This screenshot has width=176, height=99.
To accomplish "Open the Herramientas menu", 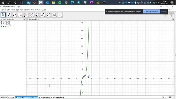I will click(x=29, y=10).
